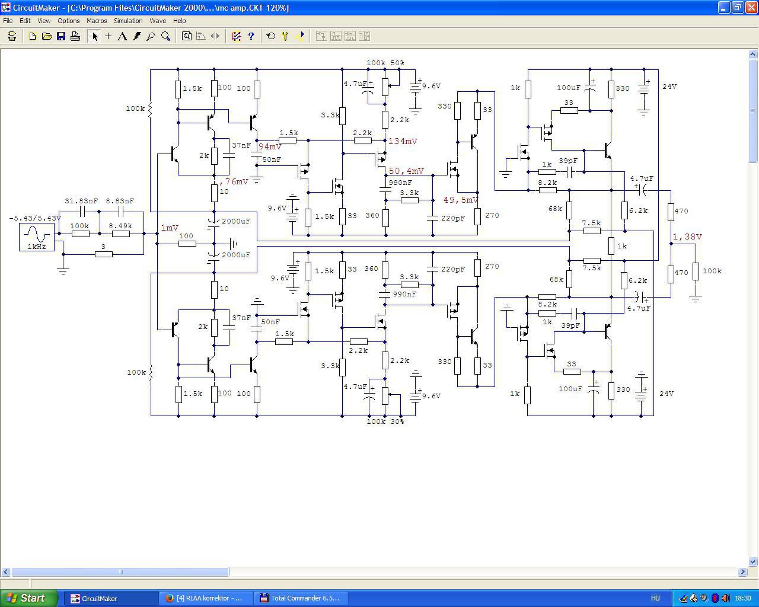759x607 pixels.
Task: Select the Wire tool
Action: click(108, 36)
